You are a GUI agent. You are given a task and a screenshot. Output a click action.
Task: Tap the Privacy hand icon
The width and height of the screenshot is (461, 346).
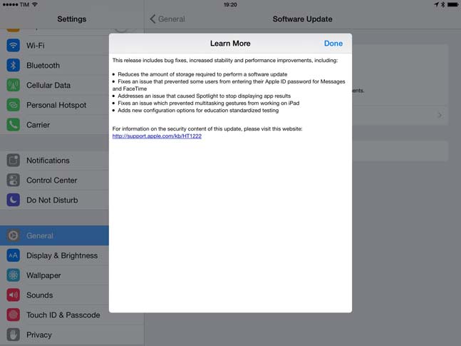tap(13, 335)
